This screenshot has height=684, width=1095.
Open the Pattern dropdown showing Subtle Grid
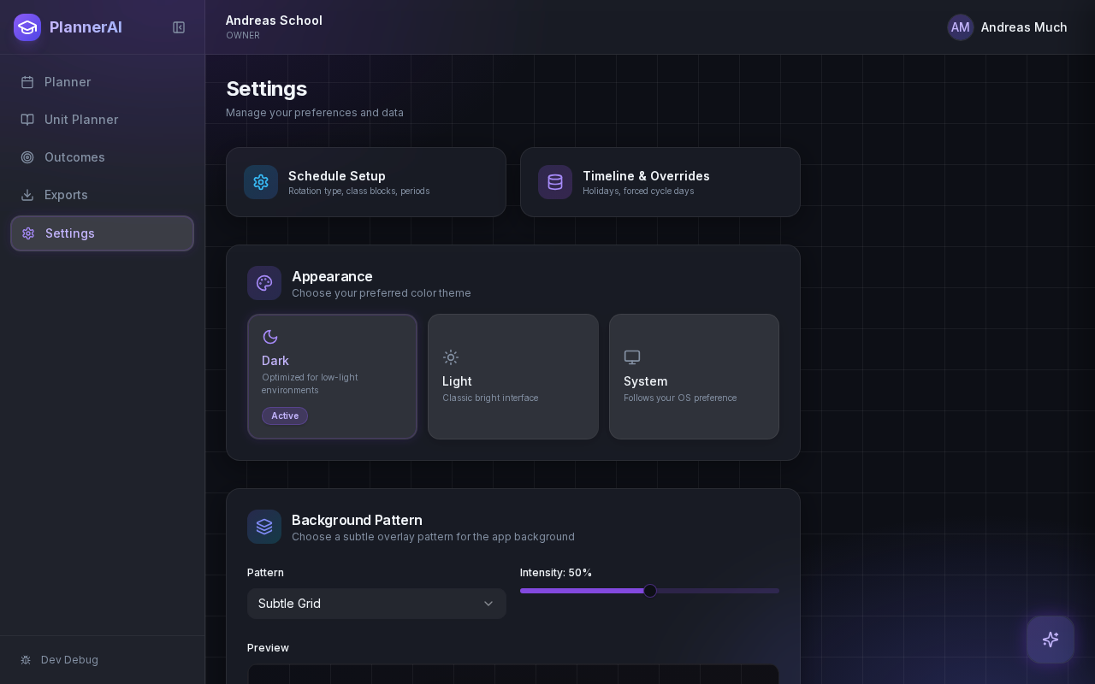(368, 604)
